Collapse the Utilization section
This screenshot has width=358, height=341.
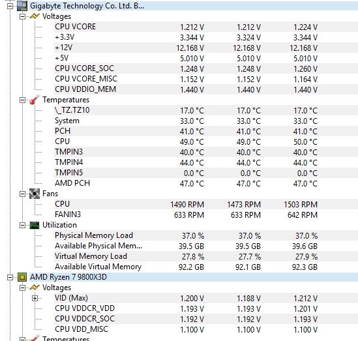coord(22,226)
